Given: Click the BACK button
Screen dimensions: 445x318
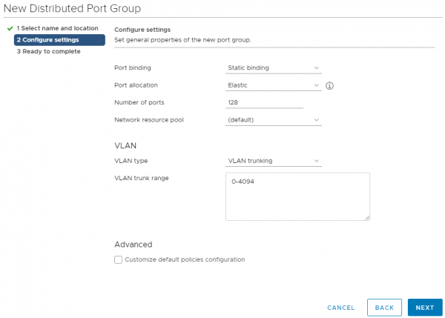Looking at the screenshot, I should (384, 307).
